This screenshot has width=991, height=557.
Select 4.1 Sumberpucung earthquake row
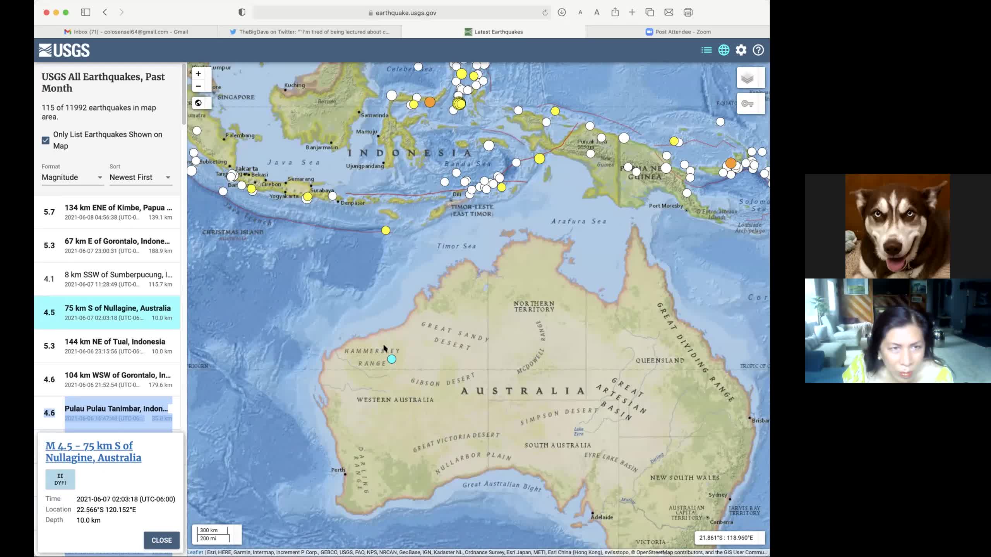click(107, 279)
